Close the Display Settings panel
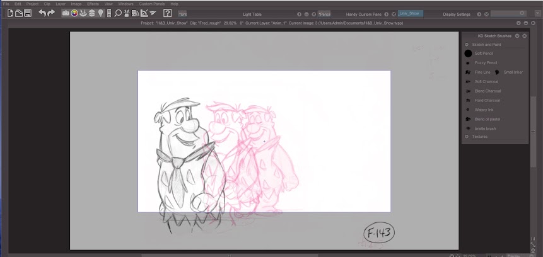 [486, 14]
